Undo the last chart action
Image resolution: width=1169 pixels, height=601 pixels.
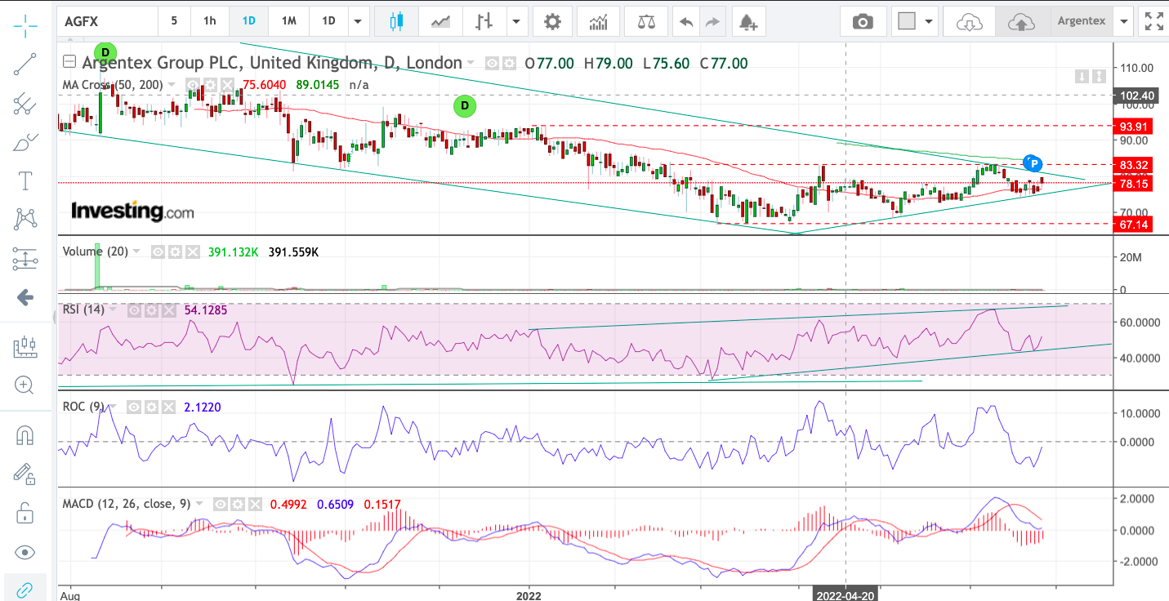pos(686,21)
